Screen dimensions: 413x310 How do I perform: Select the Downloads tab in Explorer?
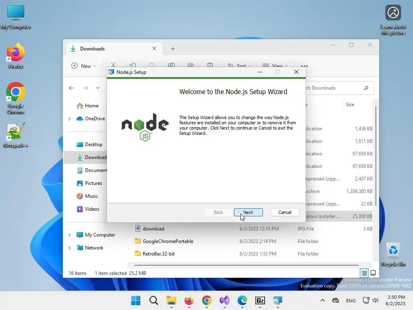click(114, 48)
